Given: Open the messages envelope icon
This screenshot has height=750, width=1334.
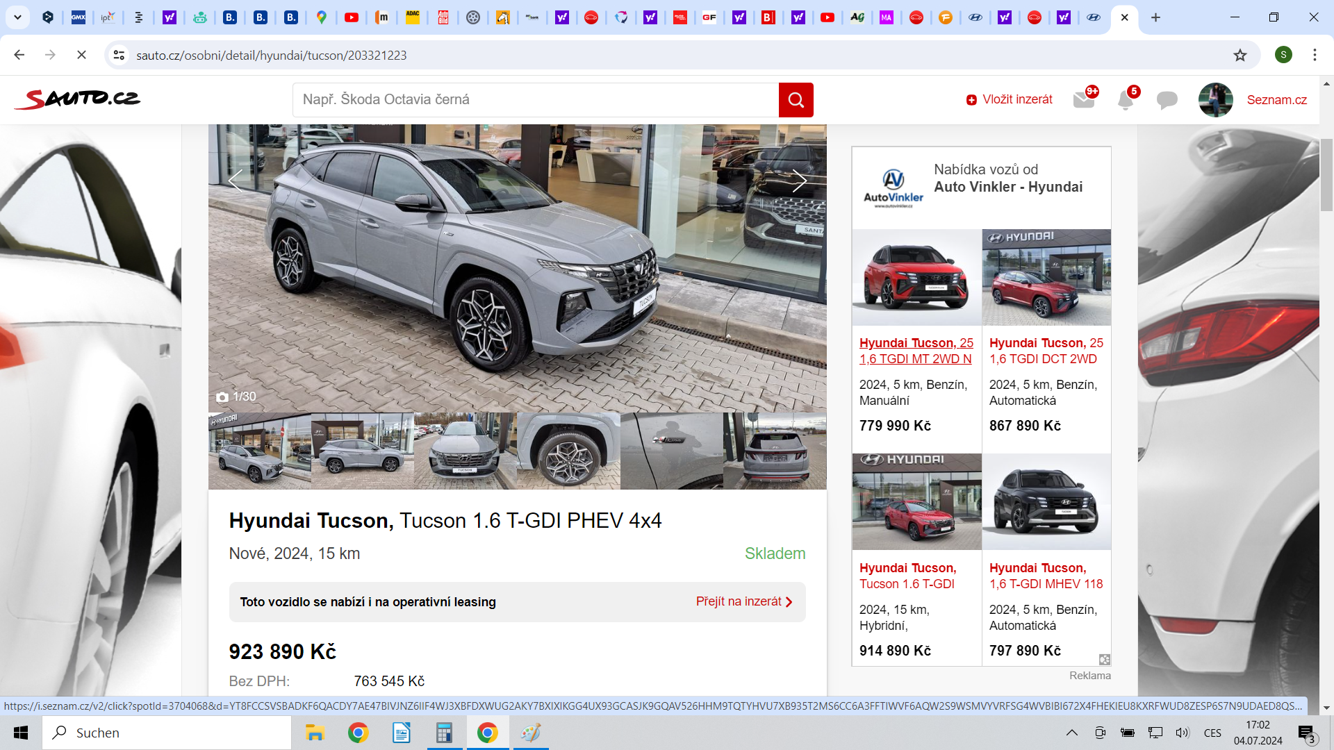Looking at the screenshot, I should tap(1084, 99).
